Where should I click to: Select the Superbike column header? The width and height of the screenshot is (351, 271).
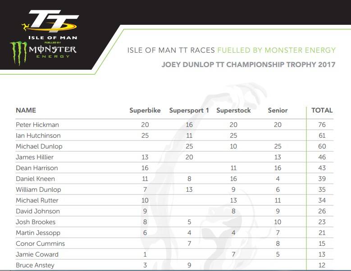coord(145,110)
